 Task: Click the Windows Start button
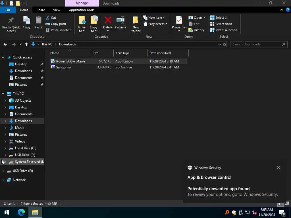tap(7, 212)
